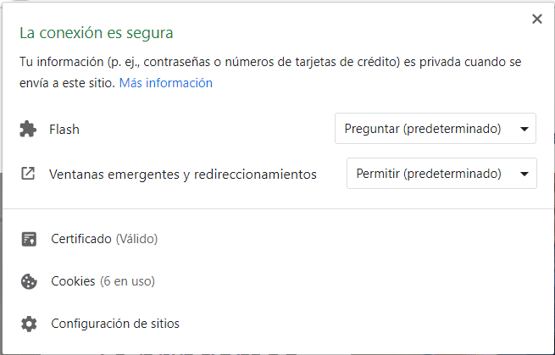Click the pop-ups and redirects external-window icon

pos(28,174)
